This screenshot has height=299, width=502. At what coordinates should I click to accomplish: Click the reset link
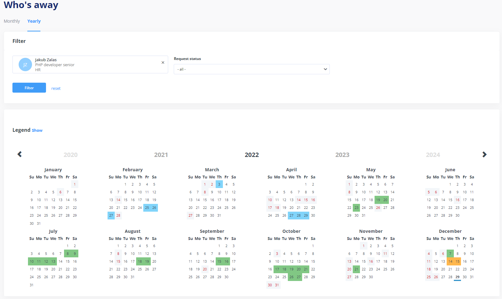click(56, 89)
